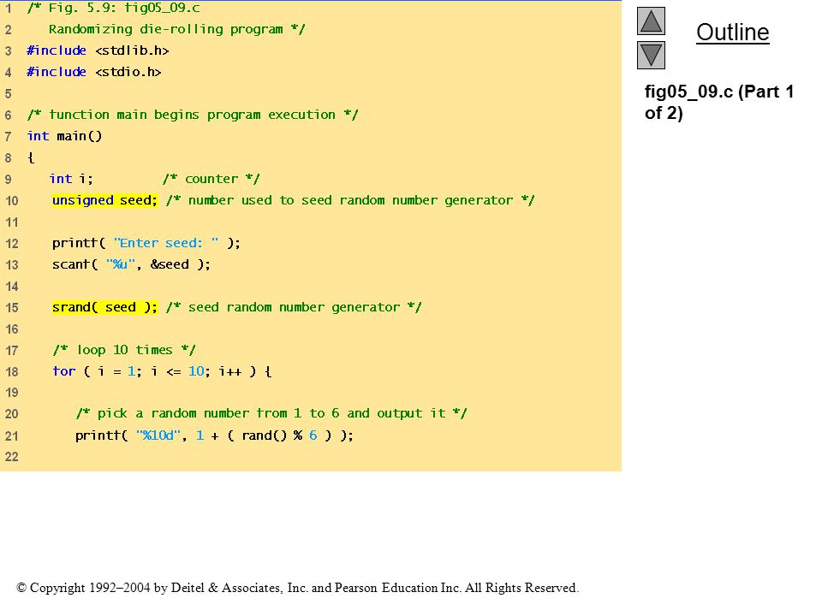822x616 pixels.
Task: Select 'Randomizing die-rolling program' comment
Action: pos(176,29)
